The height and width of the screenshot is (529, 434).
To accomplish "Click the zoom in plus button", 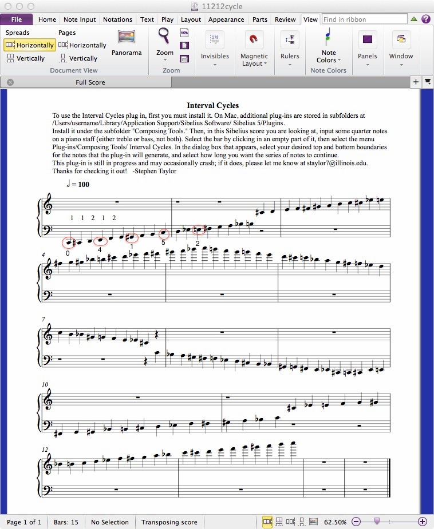I will tap(423, 522).
